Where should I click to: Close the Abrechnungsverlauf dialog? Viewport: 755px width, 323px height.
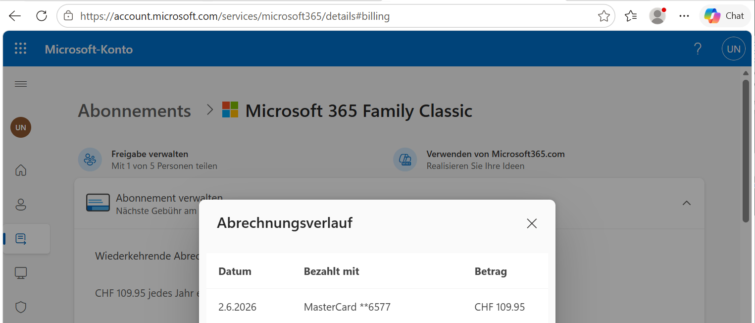tap(532, 223)
